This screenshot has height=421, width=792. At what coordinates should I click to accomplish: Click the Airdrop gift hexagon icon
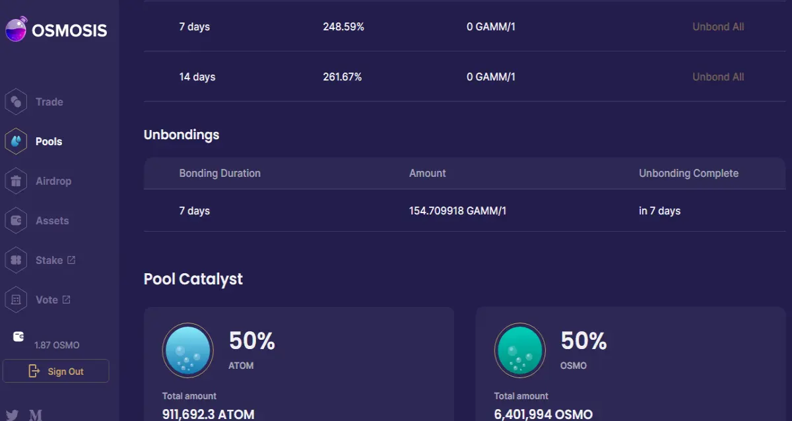pyautogui.click(x=16, y=181)
